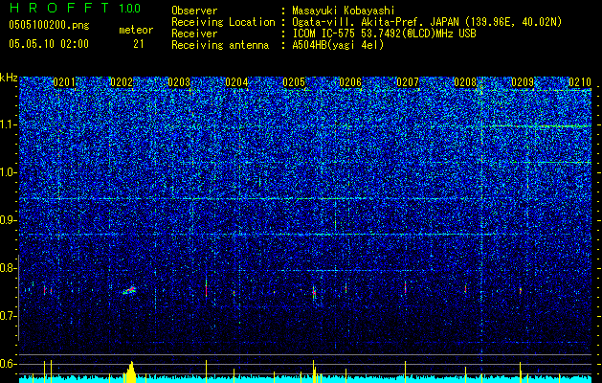Click the 0.9 kHz axis label
Viewport: 602px width, 383px height.
coord(9,220)
